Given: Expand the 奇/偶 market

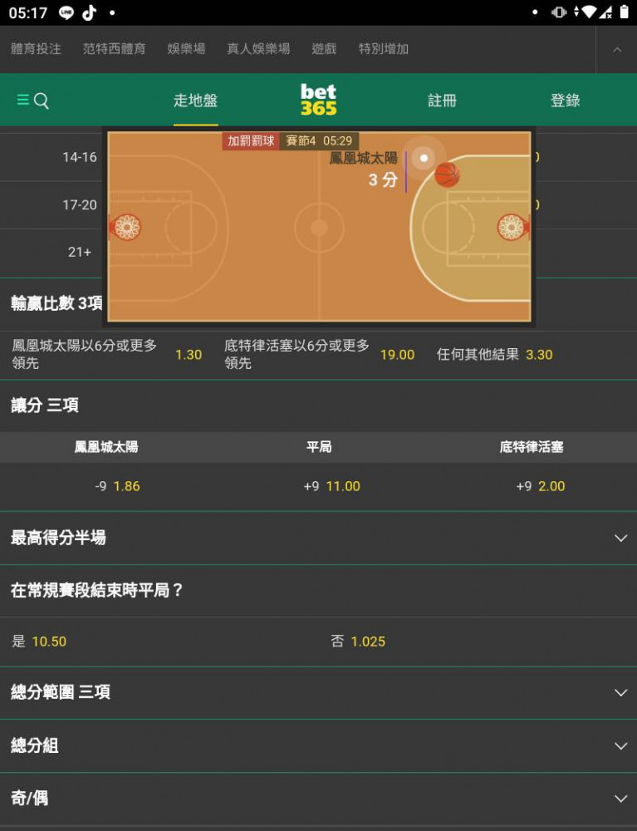Looking at the screenshot, I should coord(318,798).
